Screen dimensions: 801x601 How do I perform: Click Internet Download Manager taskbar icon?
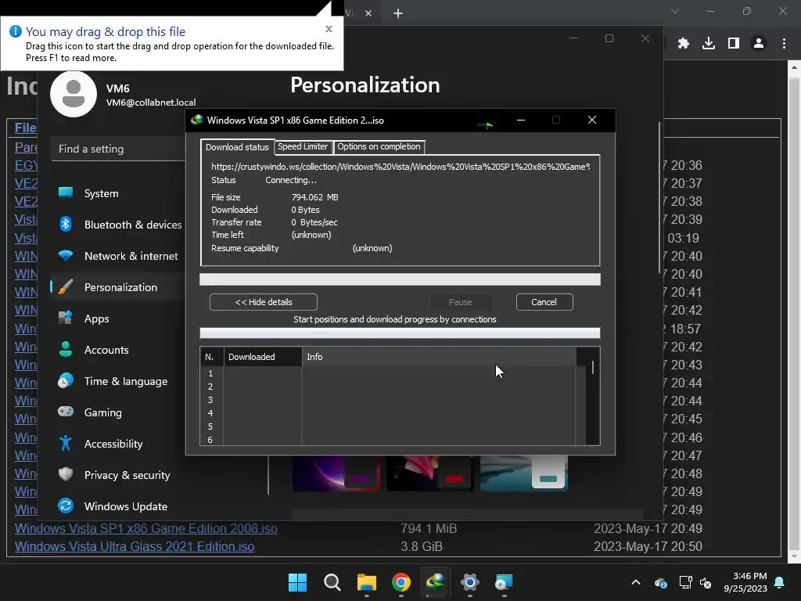coord(435,582)
